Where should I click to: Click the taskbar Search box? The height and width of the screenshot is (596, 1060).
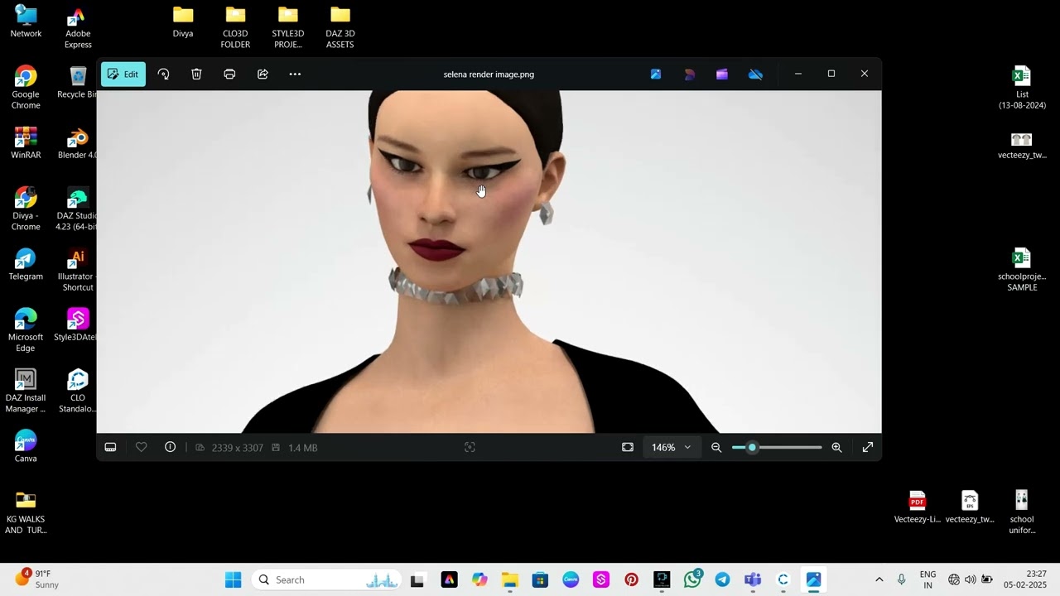[x=326, y=579]
